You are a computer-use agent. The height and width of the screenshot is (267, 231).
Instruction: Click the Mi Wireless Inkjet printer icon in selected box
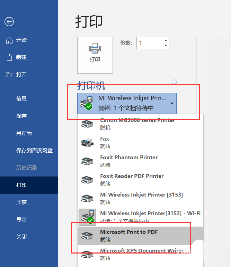86,103
